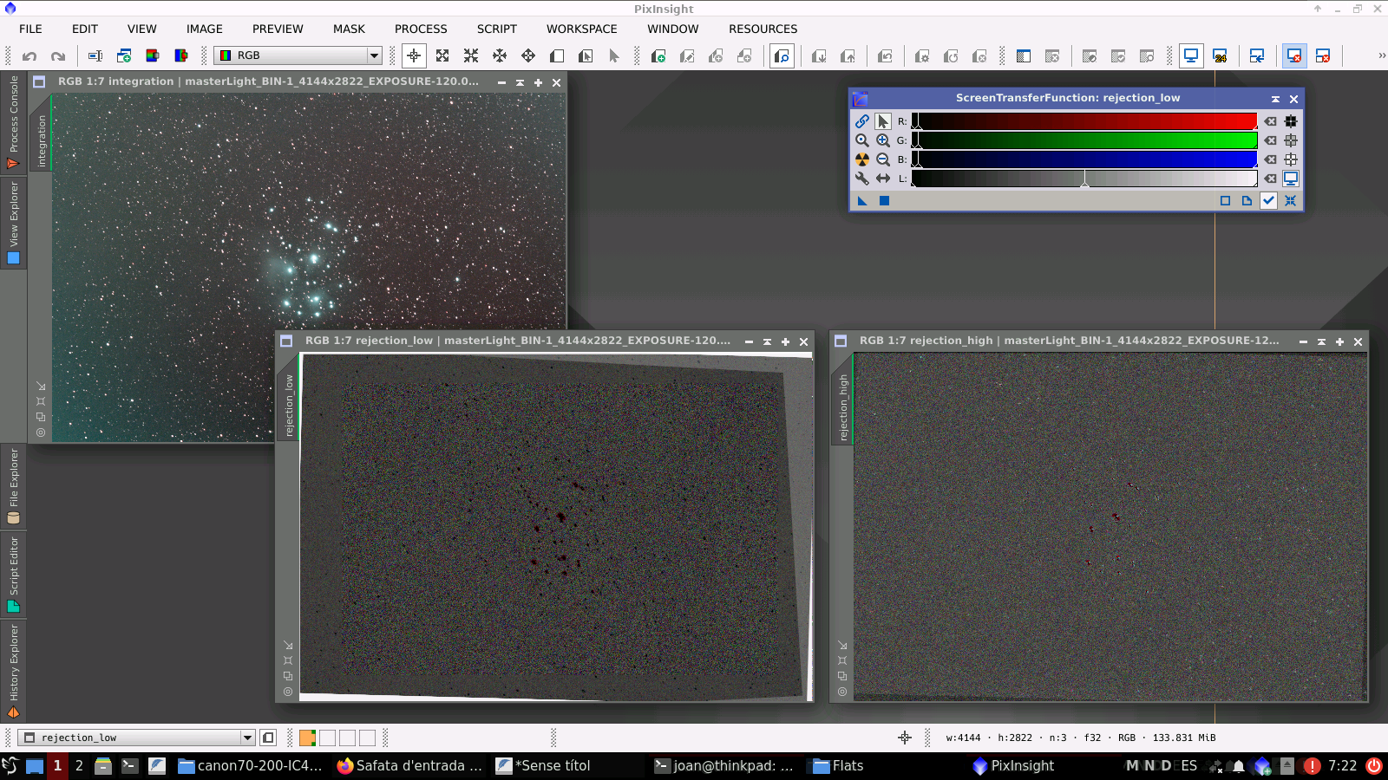Select the Track View pointer in the STF panel
Screen dimensions: 1388x780
click(883, 121)
